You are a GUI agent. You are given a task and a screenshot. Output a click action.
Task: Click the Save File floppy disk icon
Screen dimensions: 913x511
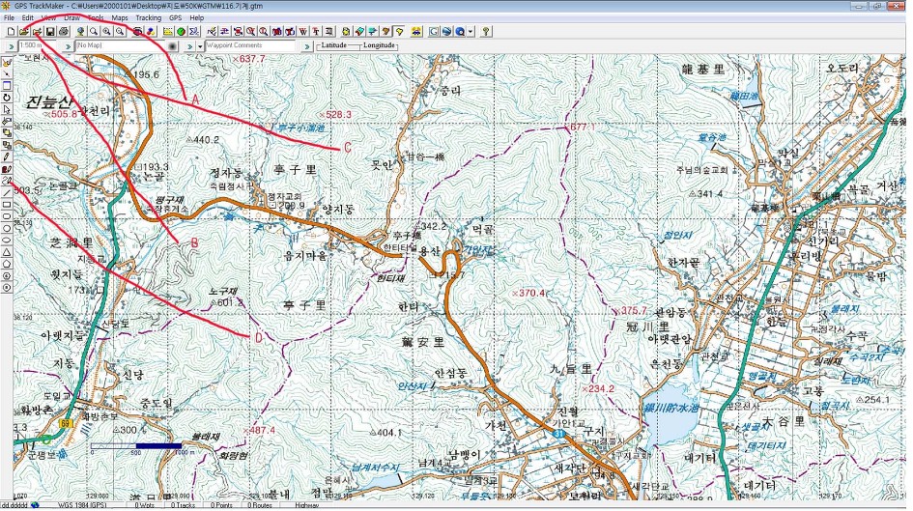[x=50, y=32]
